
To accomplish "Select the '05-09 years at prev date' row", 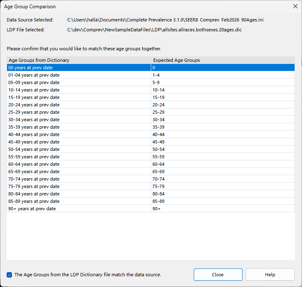I will click(151, 82).
